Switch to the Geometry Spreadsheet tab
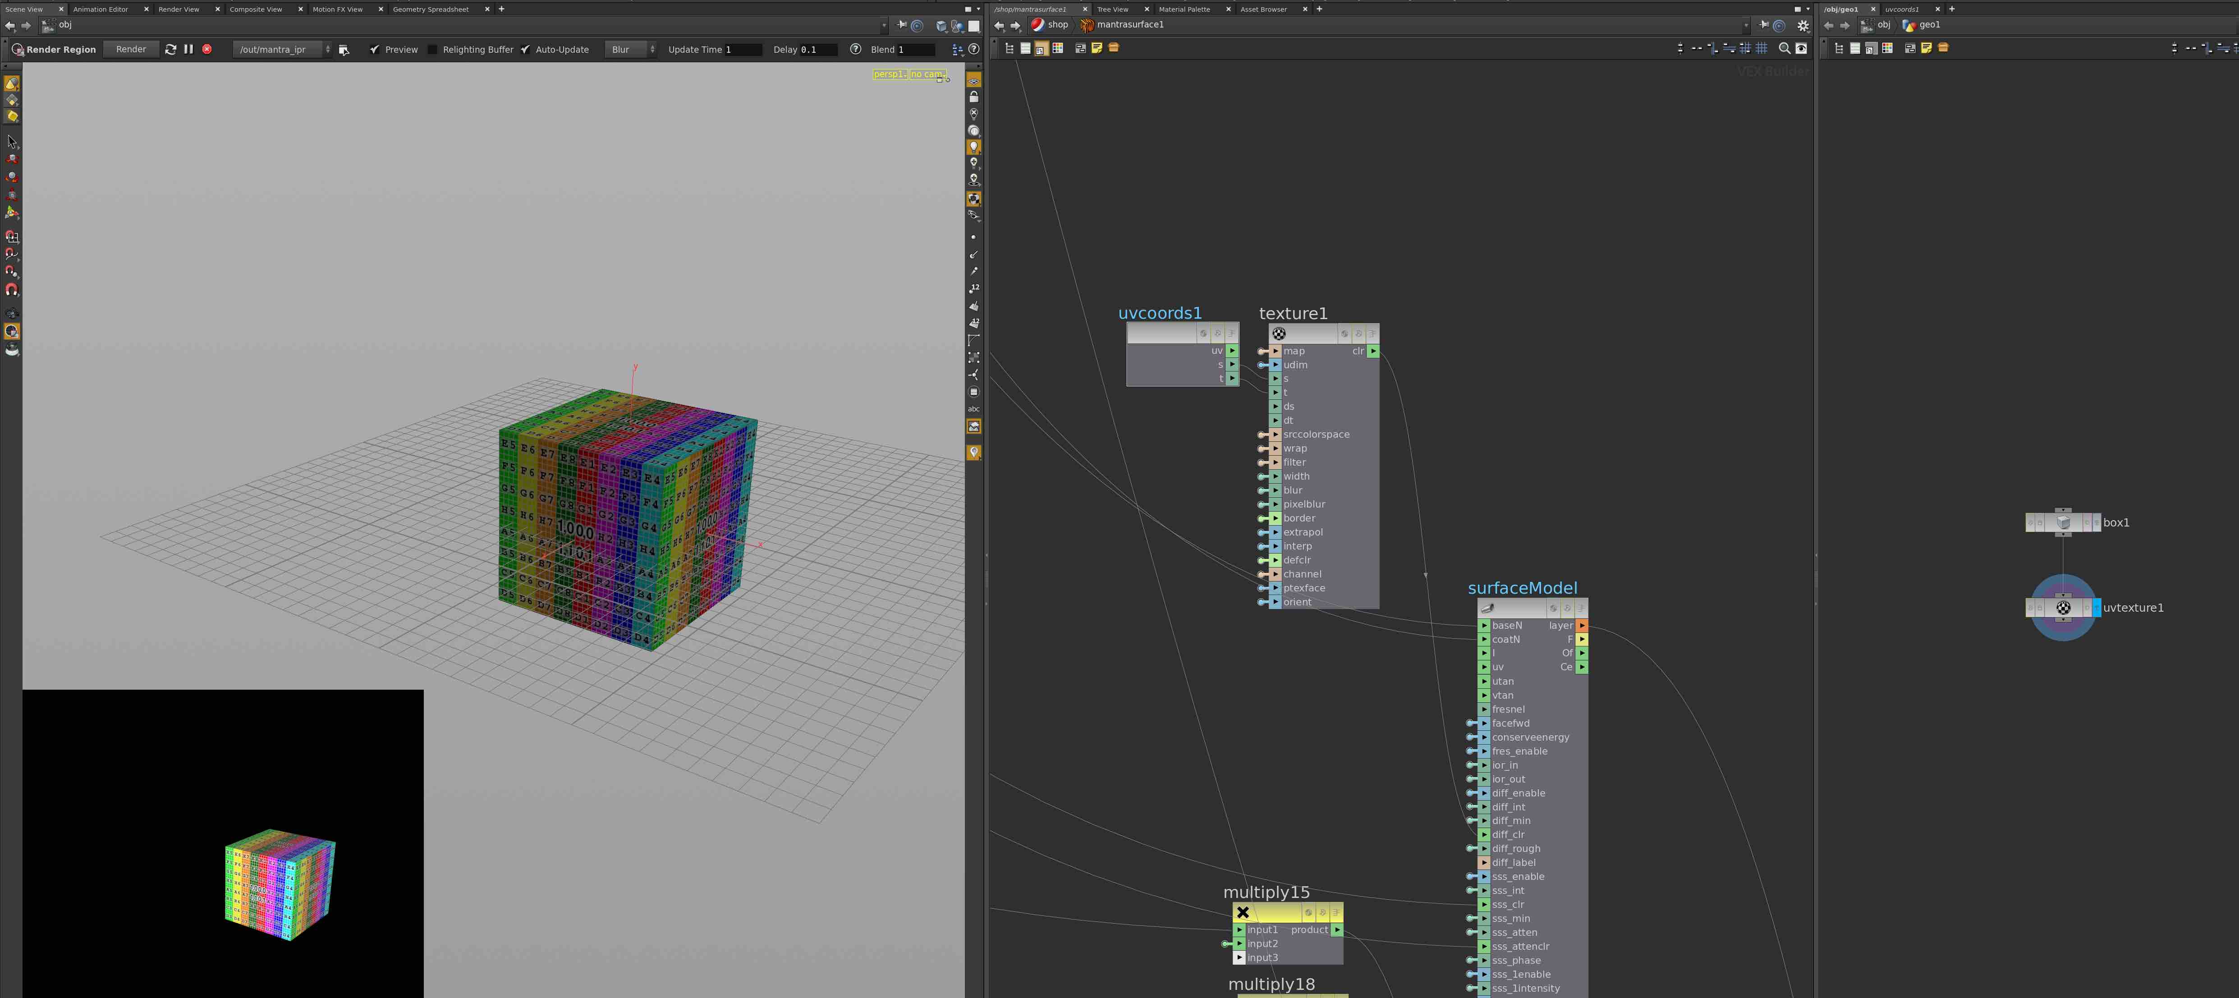The image size is (2239, 998). click(430, 9)
